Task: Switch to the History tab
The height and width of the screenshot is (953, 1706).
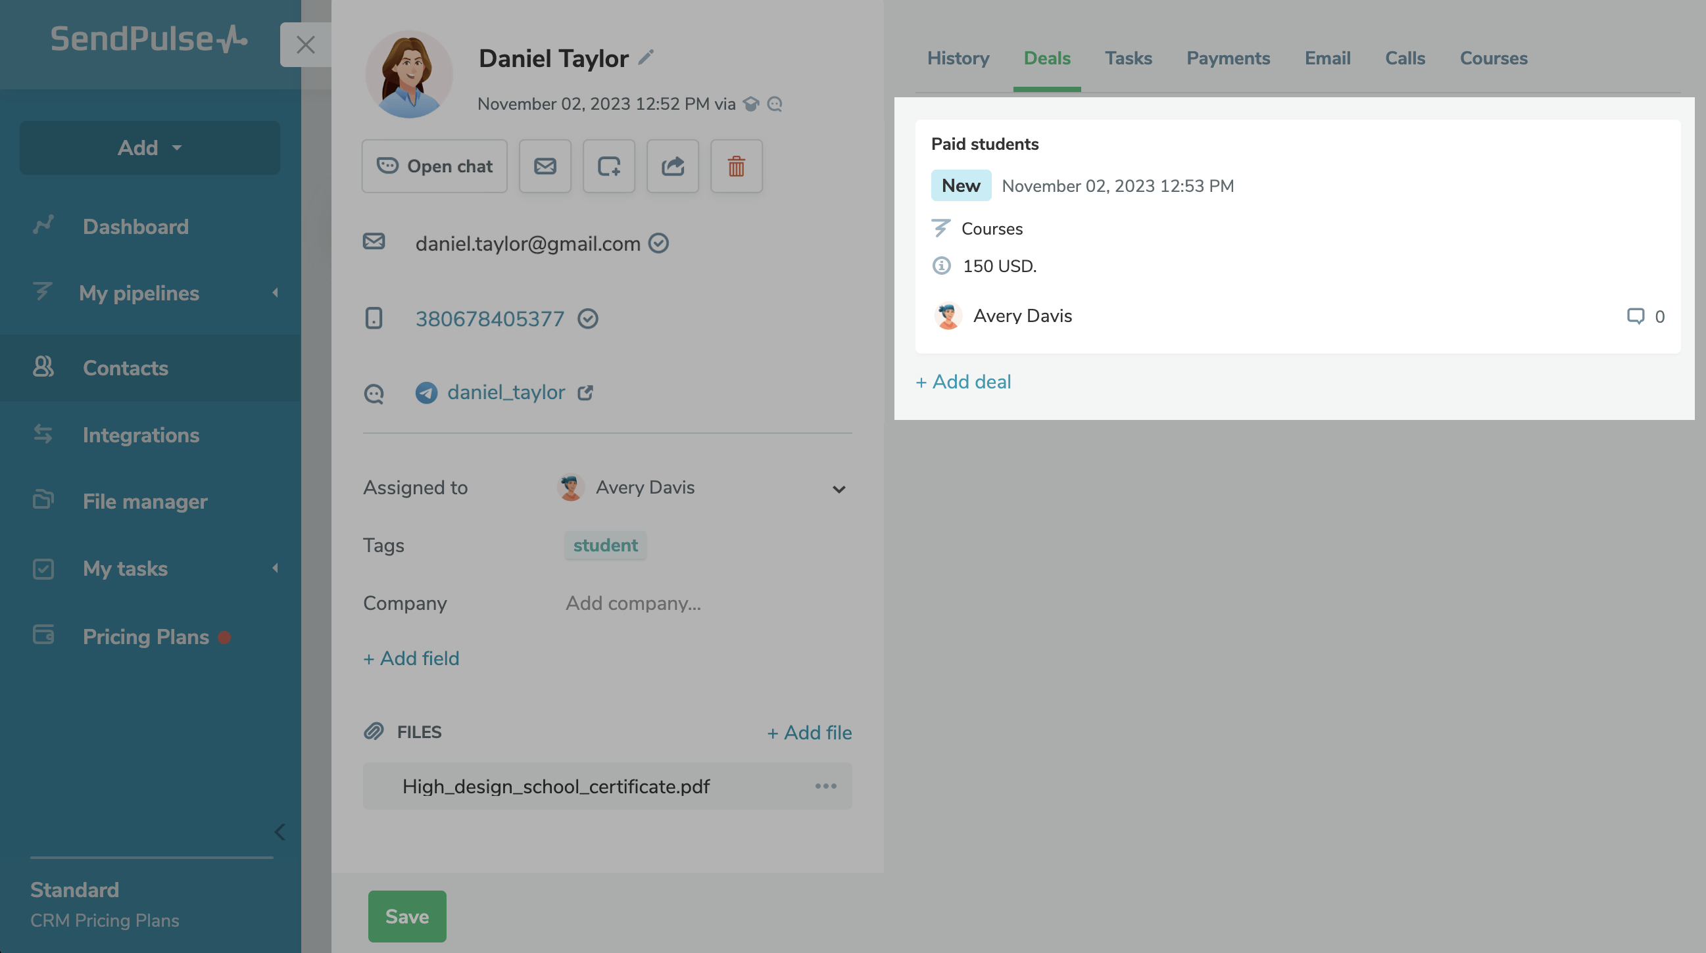Action: tap(958, 58)
